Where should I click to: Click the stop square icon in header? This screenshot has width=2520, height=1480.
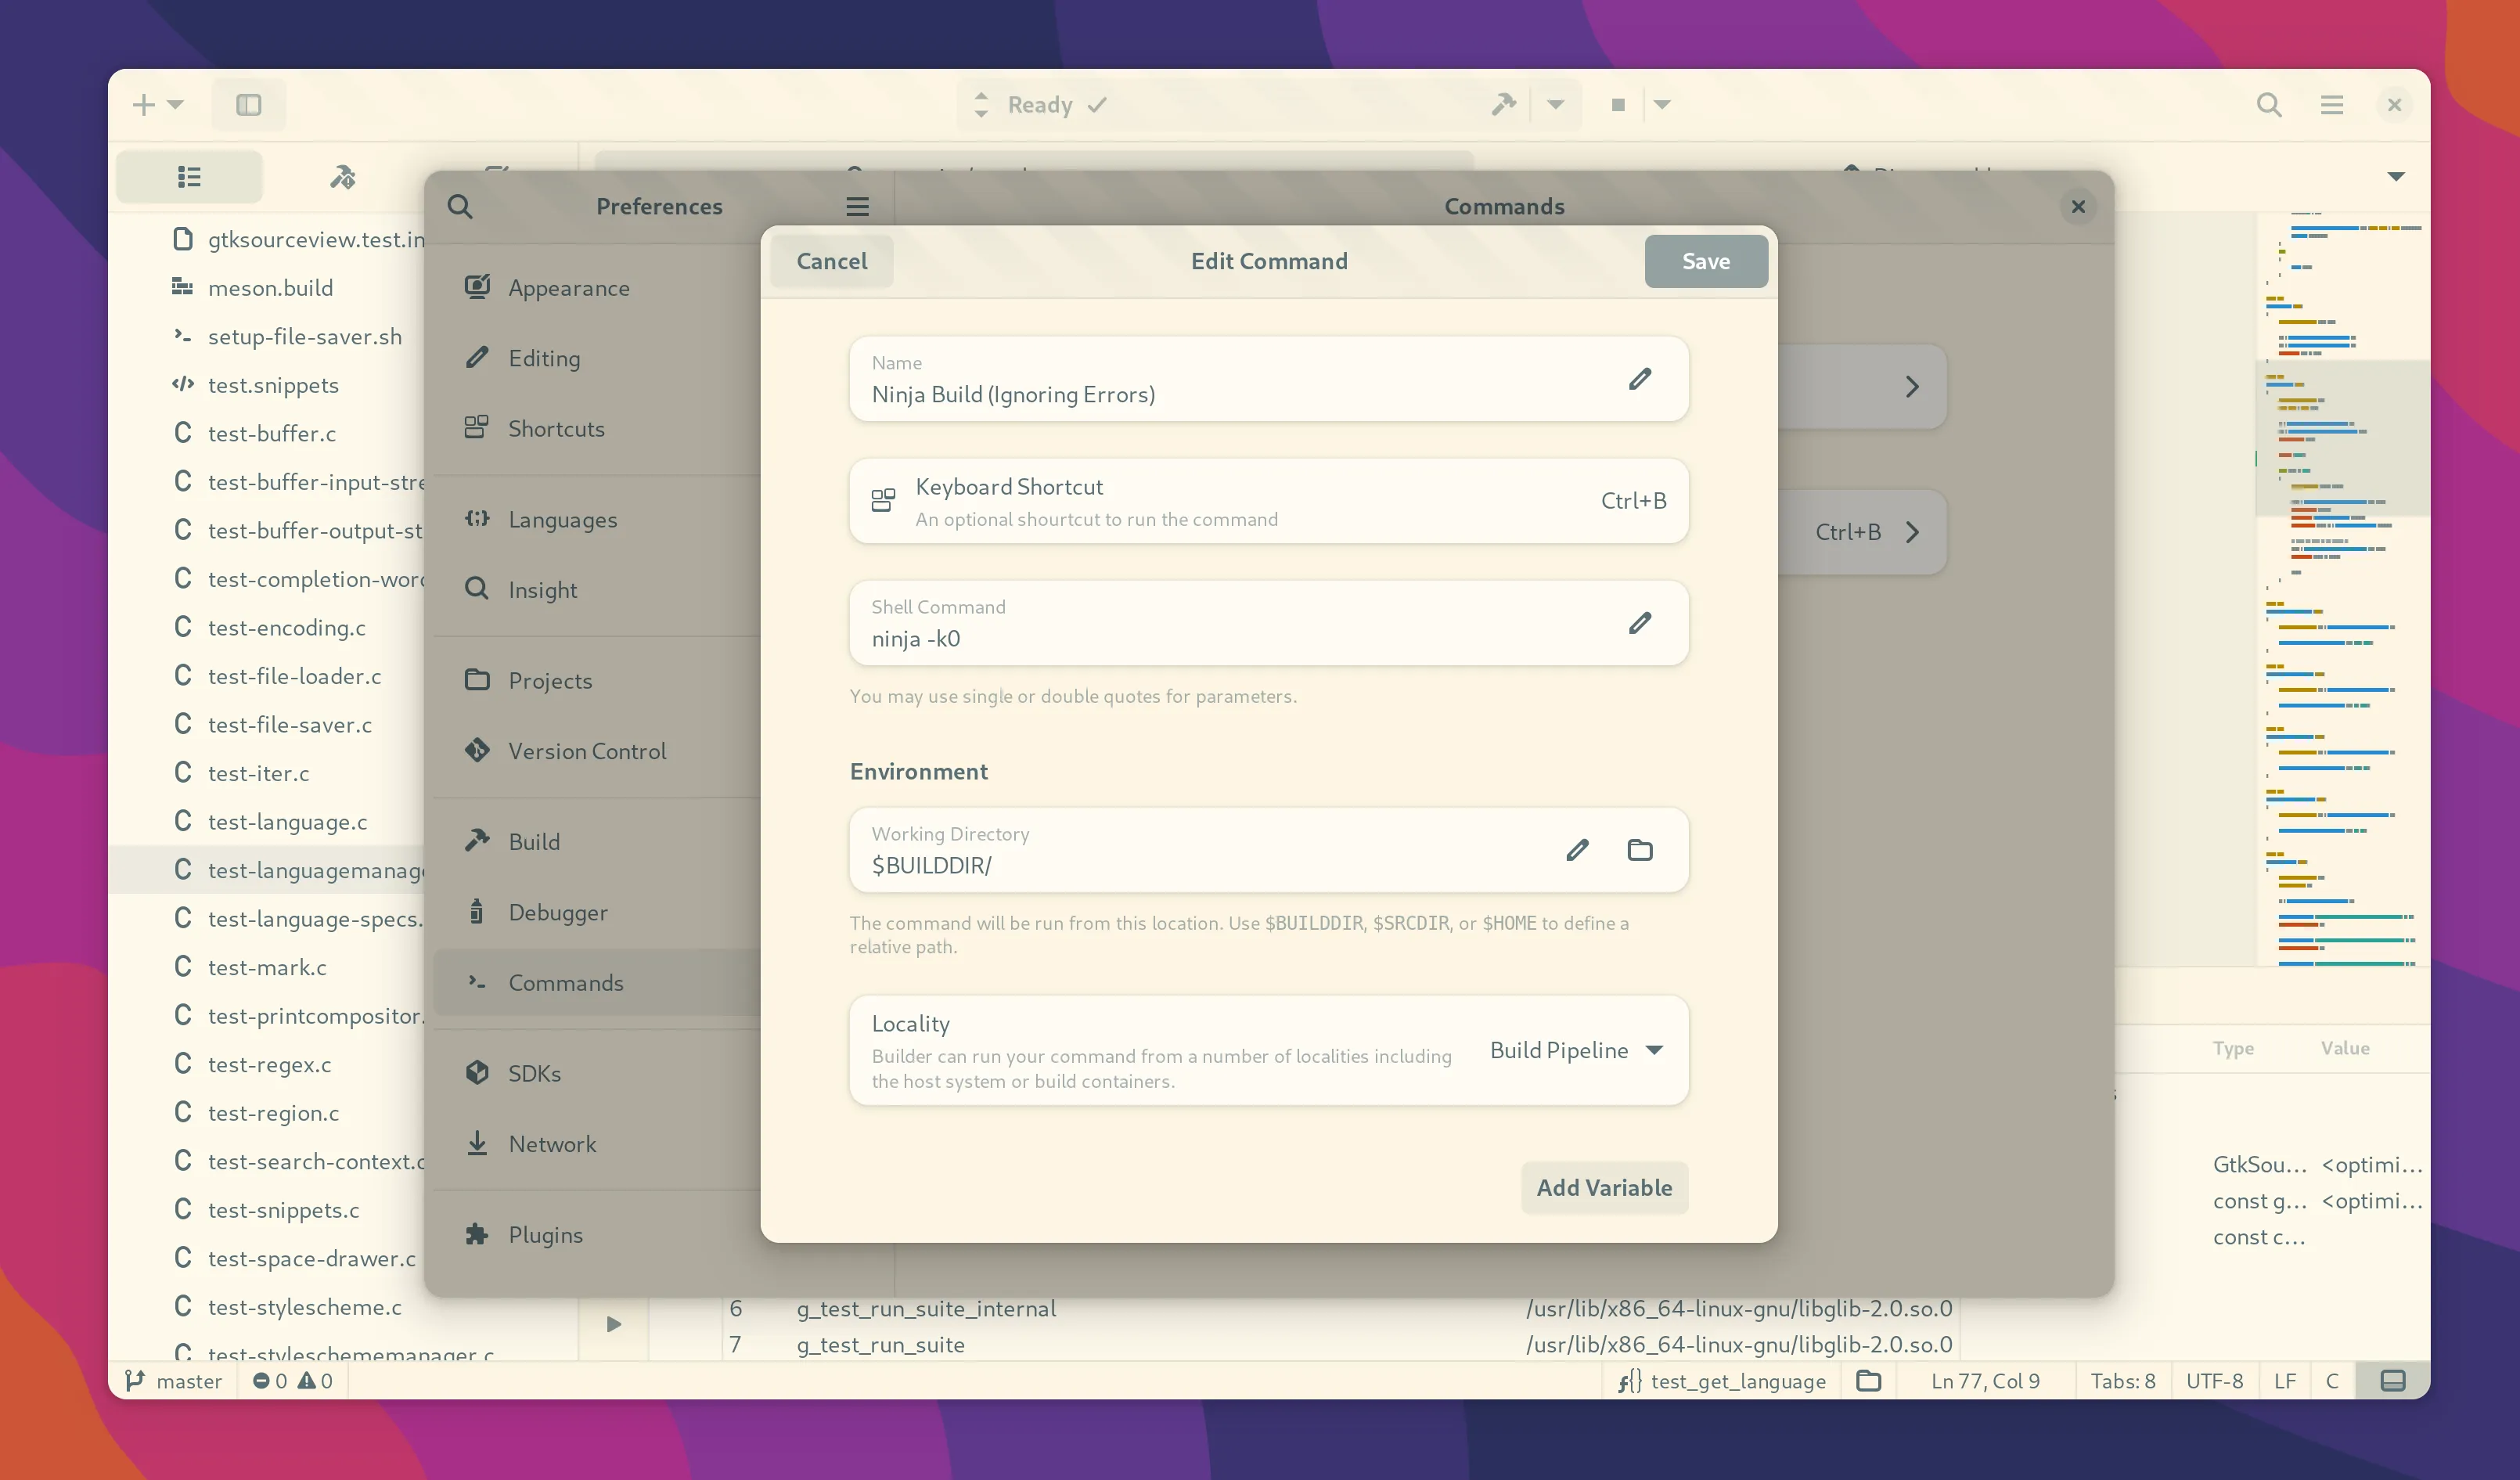click(x=1617, y=104)
